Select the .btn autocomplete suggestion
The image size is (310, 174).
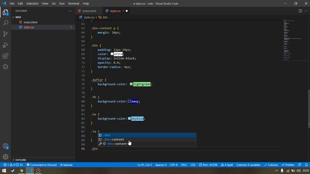(x=147, y=135)
